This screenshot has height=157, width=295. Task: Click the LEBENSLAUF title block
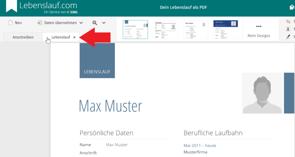click(97, 61)
